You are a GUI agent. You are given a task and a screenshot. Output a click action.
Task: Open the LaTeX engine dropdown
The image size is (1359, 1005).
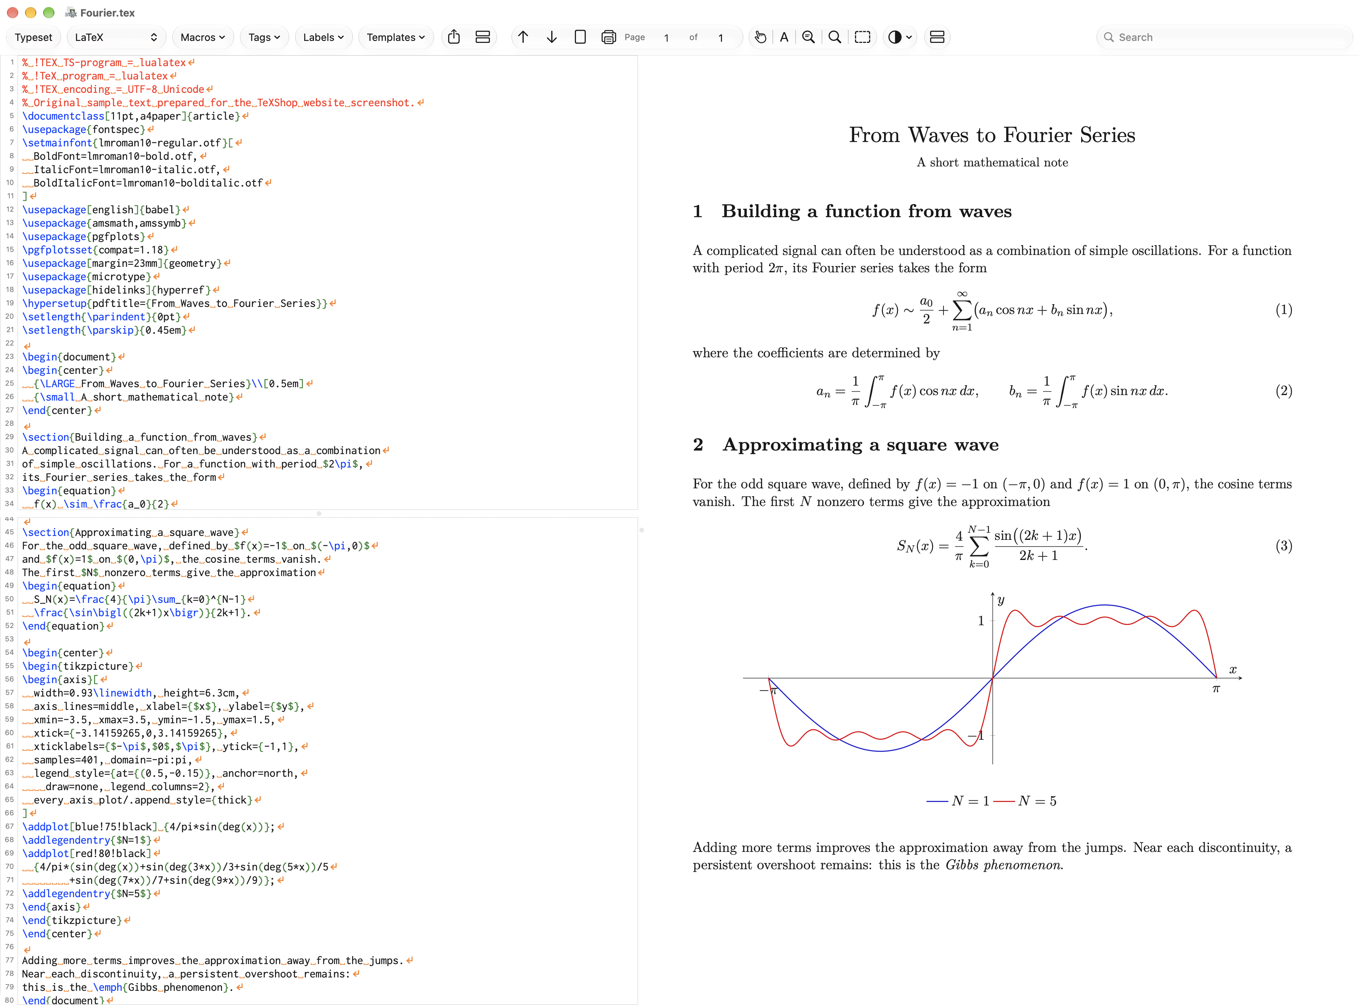coord(116,37)
